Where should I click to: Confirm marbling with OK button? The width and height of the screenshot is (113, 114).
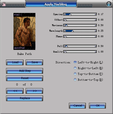point(97,106)
